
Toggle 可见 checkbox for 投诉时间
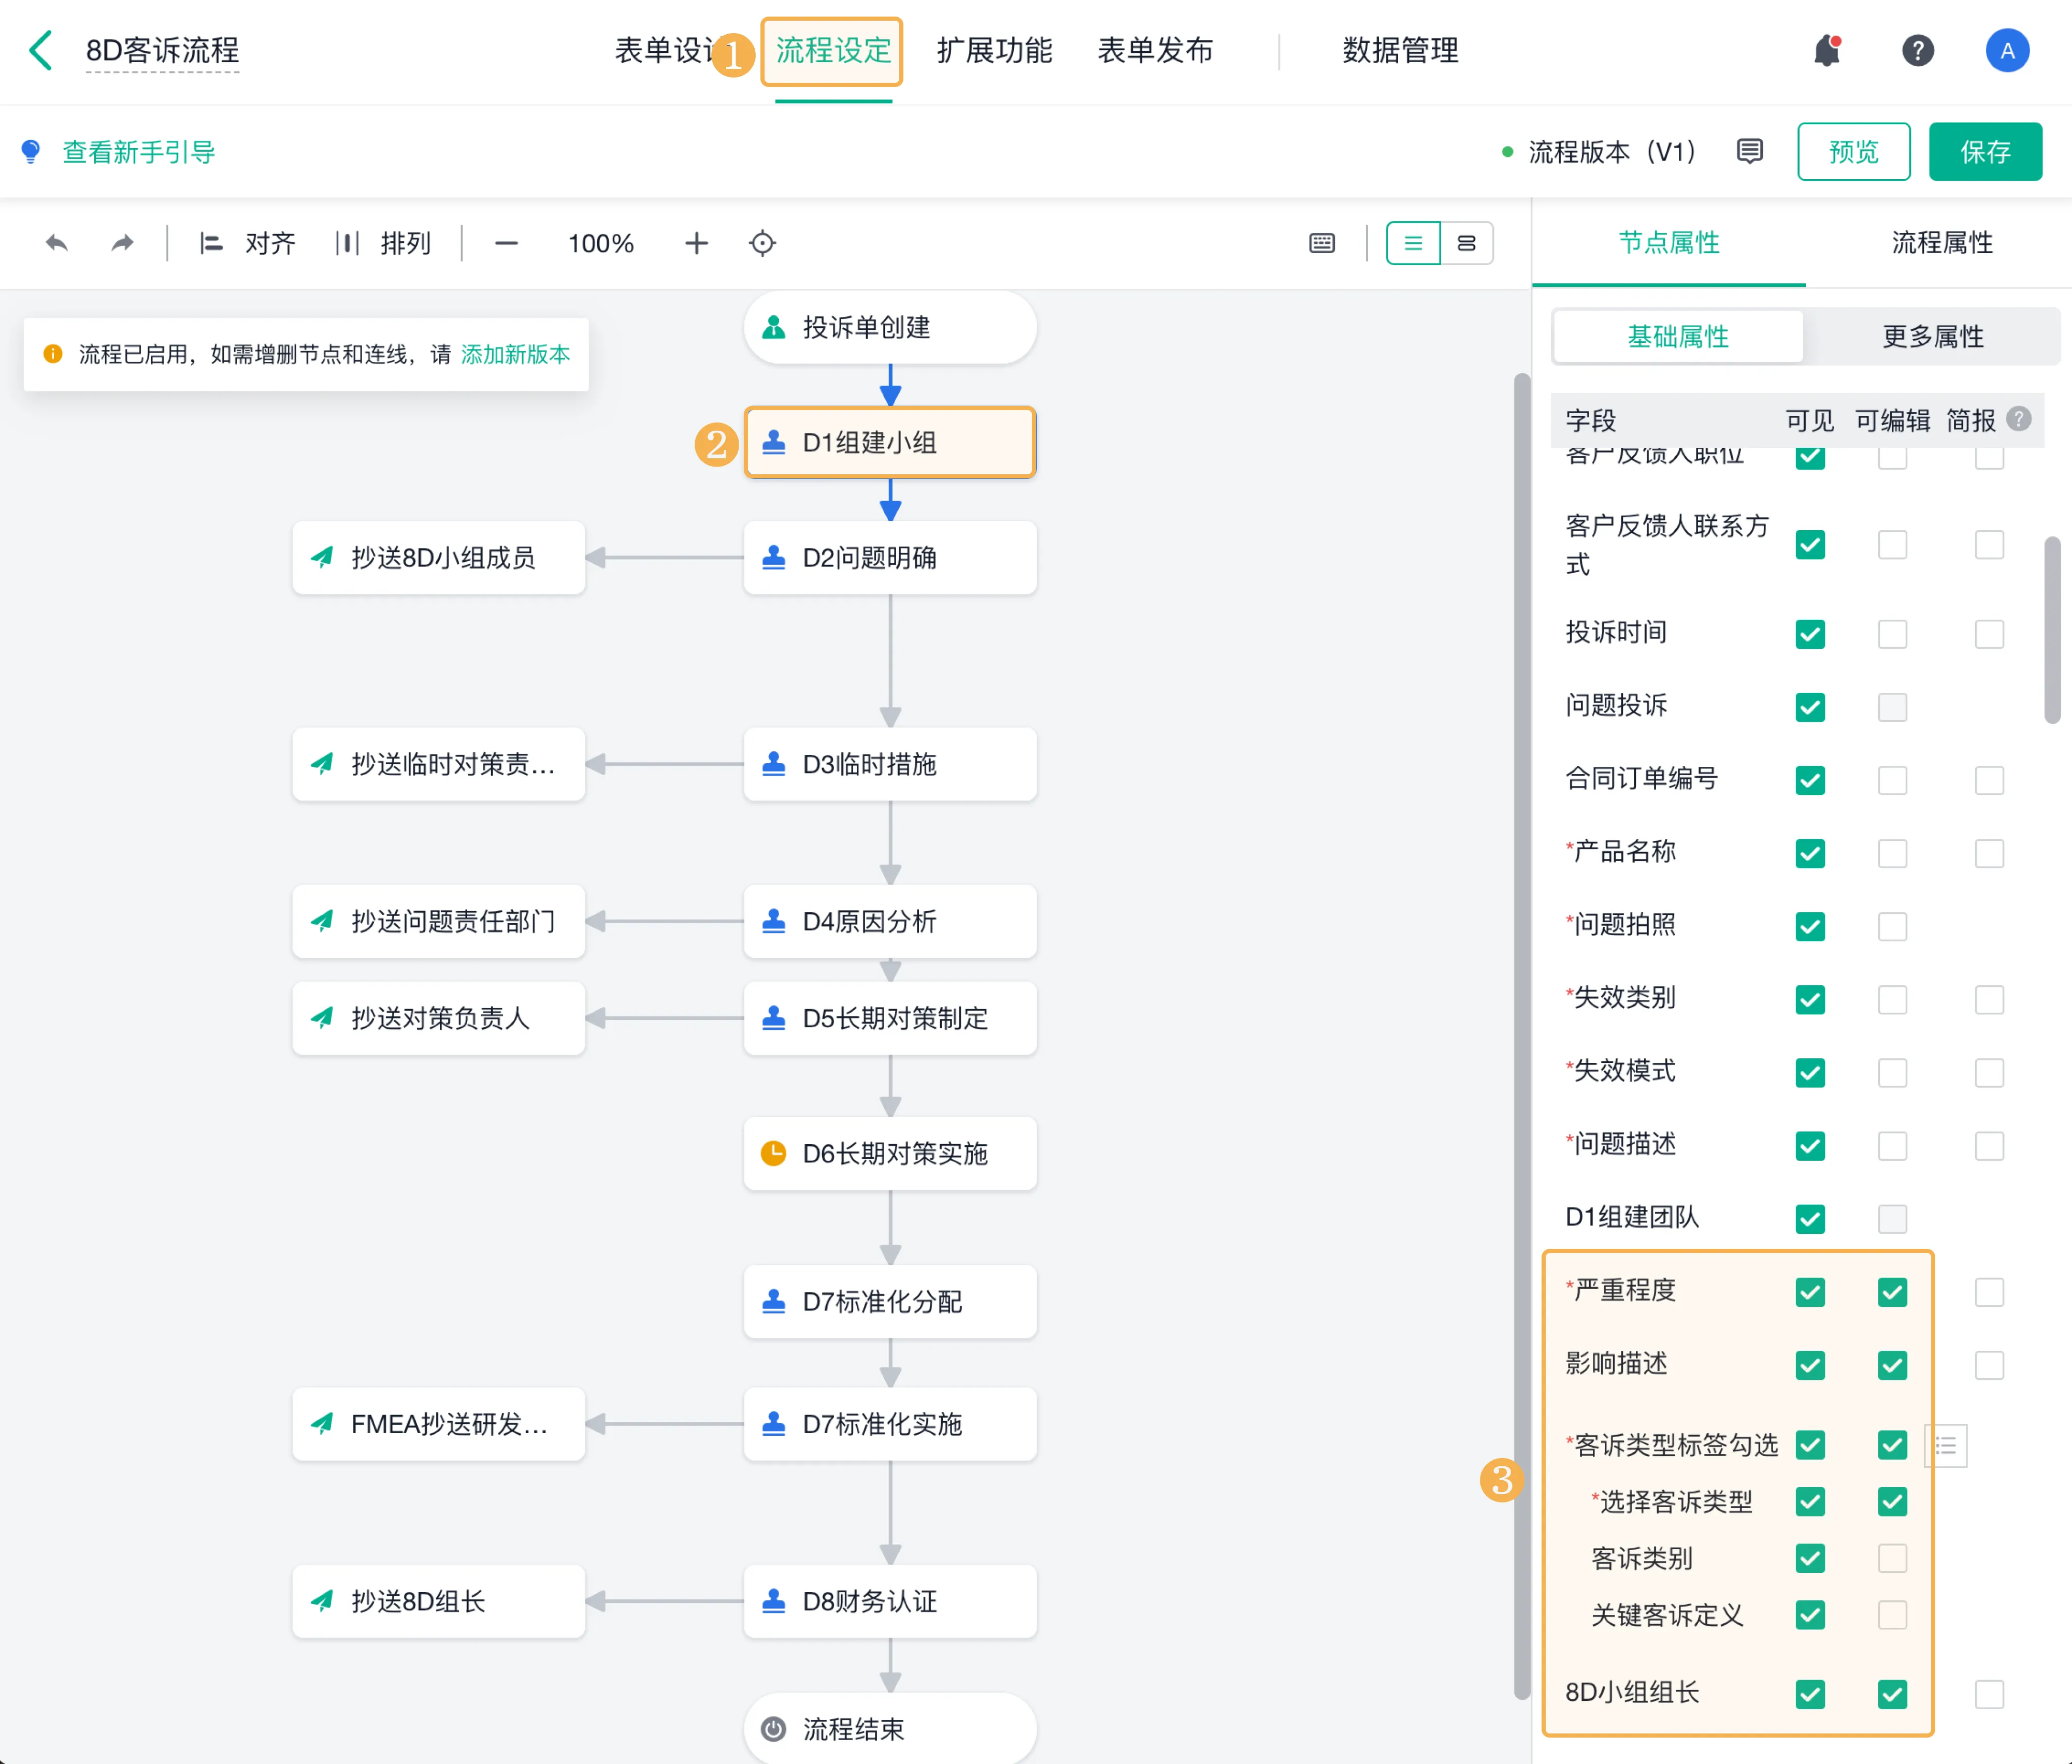1810,634
